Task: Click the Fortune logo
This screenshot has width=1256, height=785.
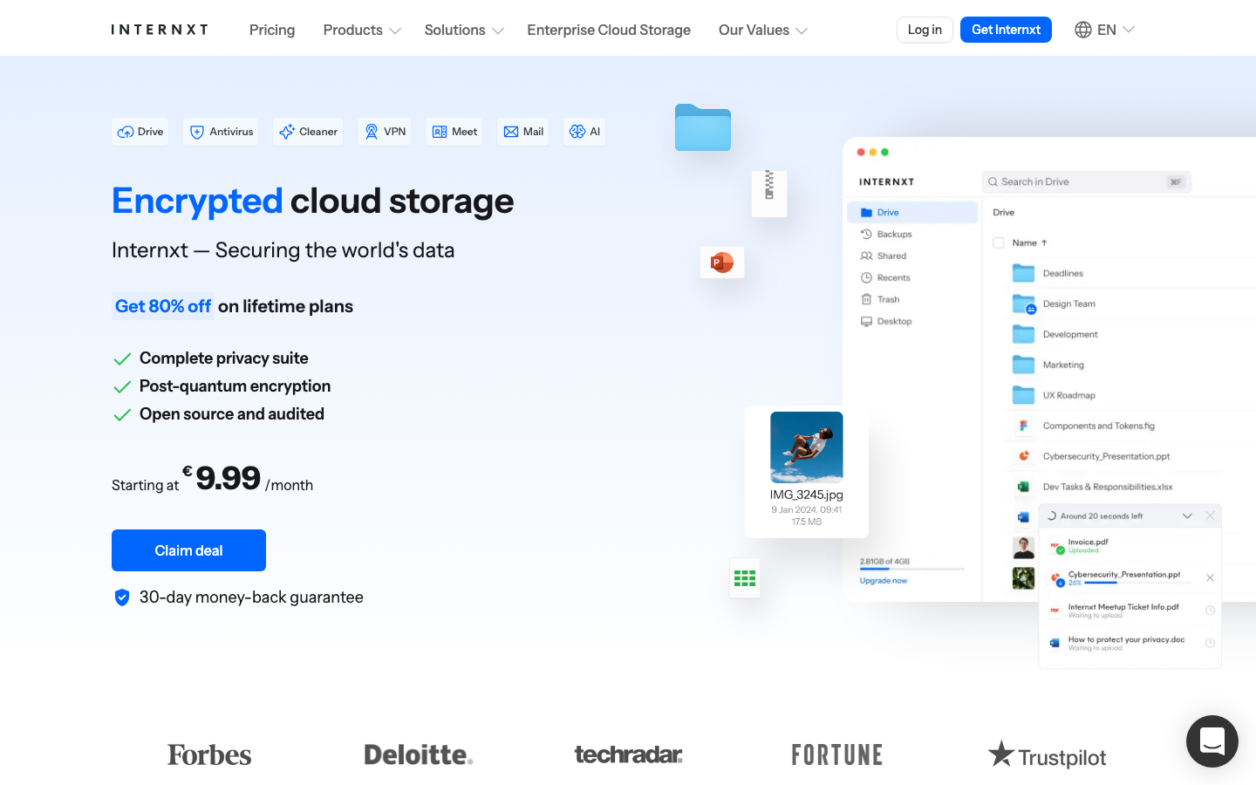Action: [837, 754]
